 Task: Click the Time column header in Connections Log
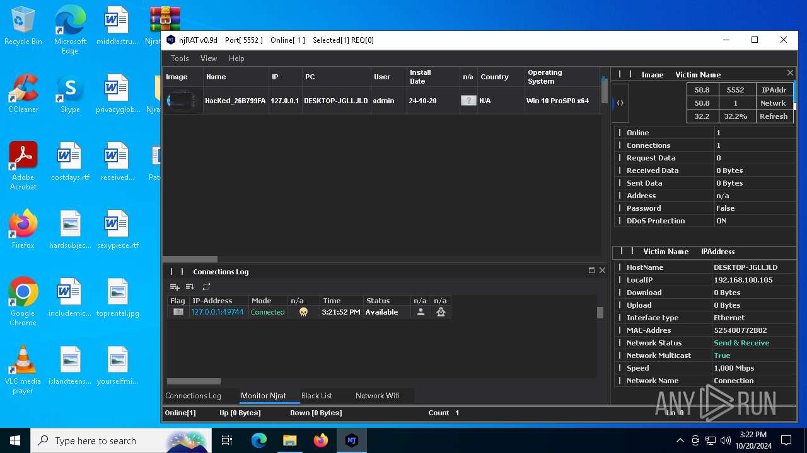pos(341,301)
